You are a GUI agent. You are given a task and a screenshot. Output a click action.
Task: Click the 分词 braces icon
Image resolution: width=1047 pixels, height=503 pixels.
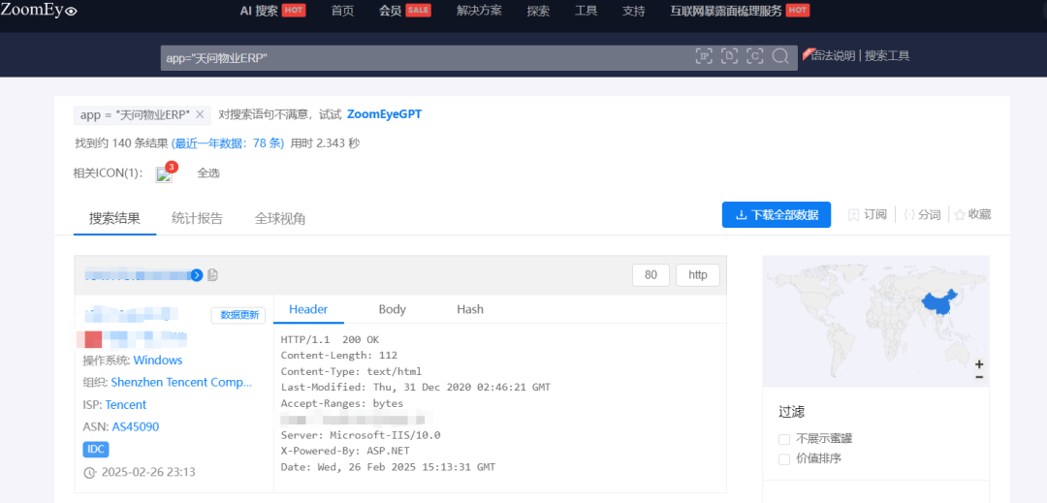pyautogui.click(x=908, y=215)
